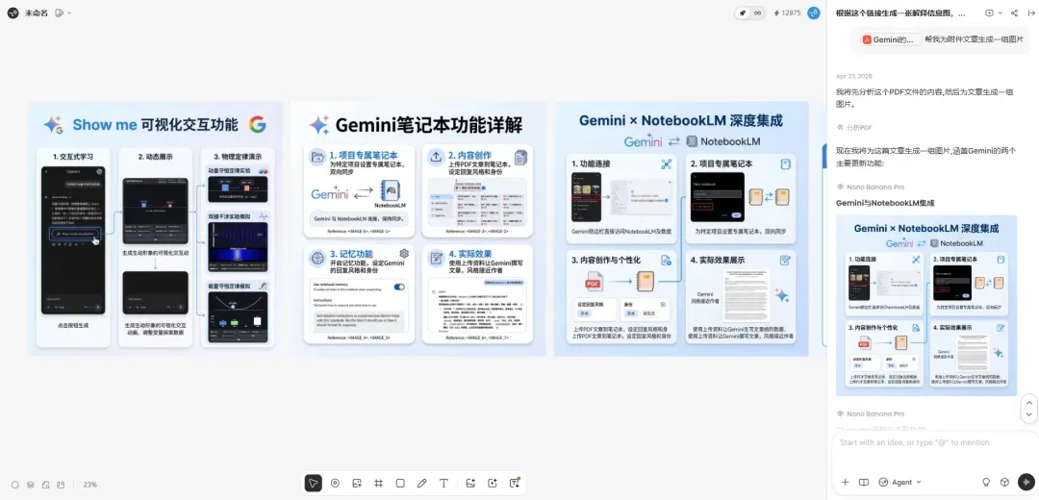Select the Text T tool
Screen dimensions: 1039x500
pyautogui.click(x=443, y=484)
